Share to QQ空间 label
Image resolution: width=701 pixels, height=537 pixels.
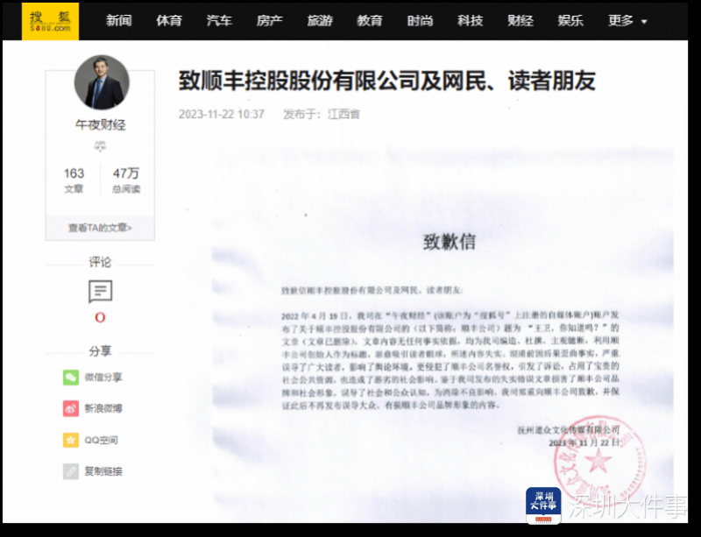[102, 440]
